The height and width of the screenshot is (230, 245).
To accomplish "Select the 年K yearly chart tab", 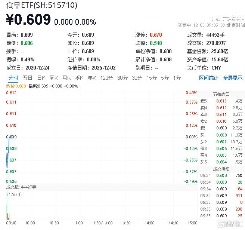I will point(92,78).
